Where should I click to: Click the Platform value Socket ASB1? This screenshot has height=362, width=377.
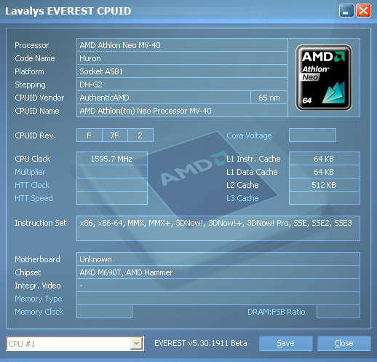click(x=182, y=71)
